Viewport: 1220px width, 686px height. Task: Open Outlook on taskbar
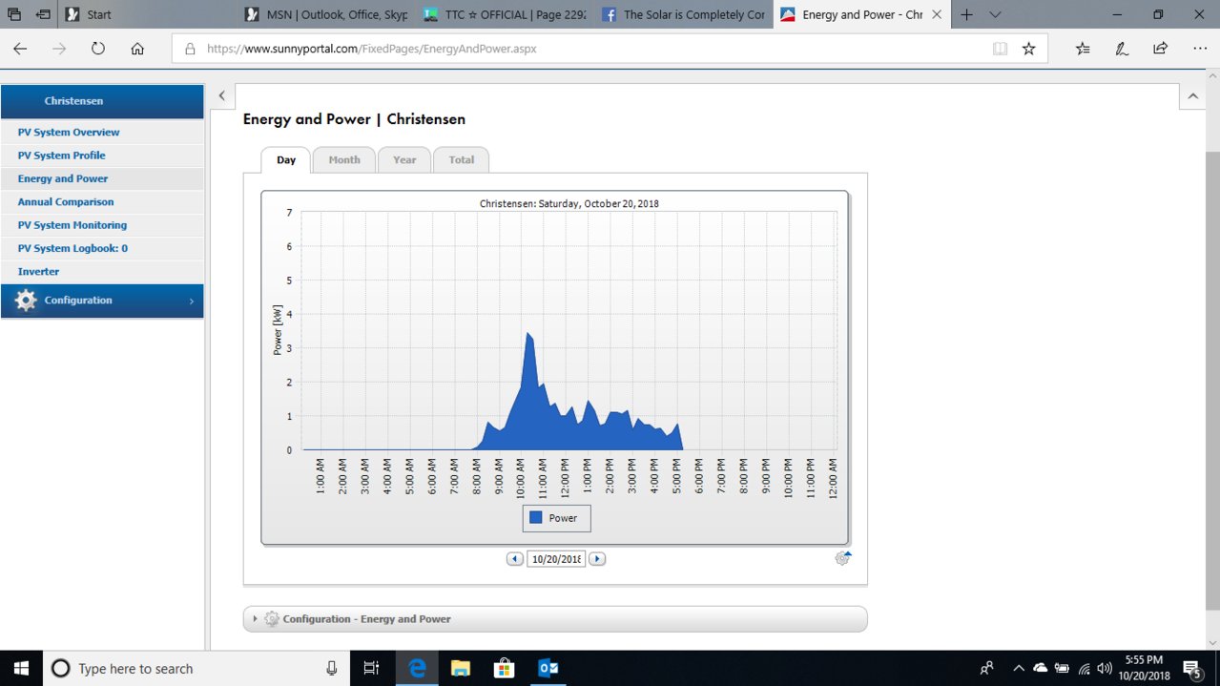pos(548,668)
